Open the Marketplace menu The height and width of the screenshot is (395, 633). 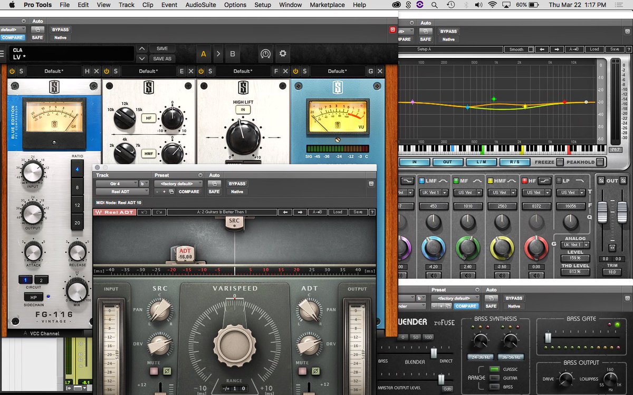coord(328,5)
